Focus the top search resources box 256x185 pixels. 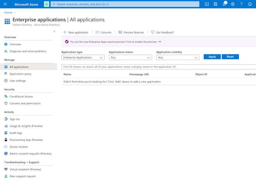[125, 4]
